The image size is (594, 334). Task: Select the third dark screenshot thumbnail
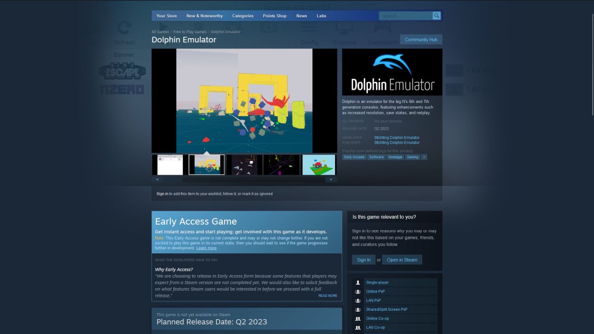pos(244,165)
